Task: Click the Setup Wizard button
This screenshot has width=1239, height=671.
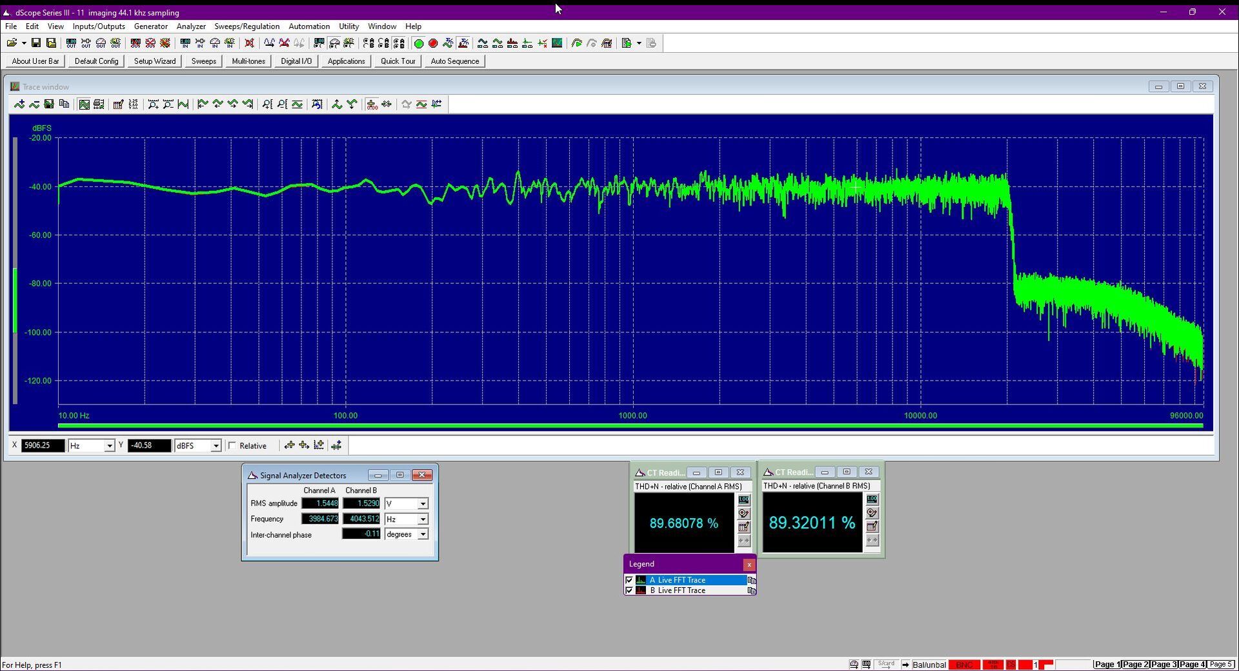Action: point(155,61)
